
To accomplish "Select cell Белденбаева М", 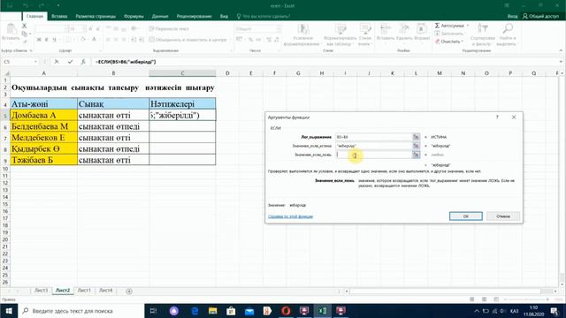I will [x=43, y=126].
